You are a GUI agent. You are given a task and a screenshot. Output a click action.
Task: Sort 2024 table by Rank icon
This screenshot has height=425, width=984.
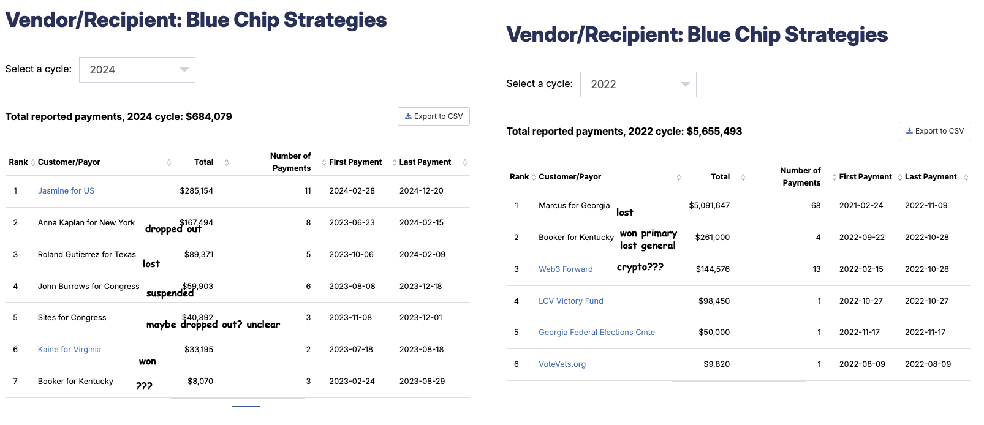click(x=33, y=163)
